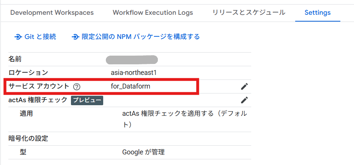354x165 pixels.
Task: Click the サービス アカウント row label
Action: pos(39,86)
